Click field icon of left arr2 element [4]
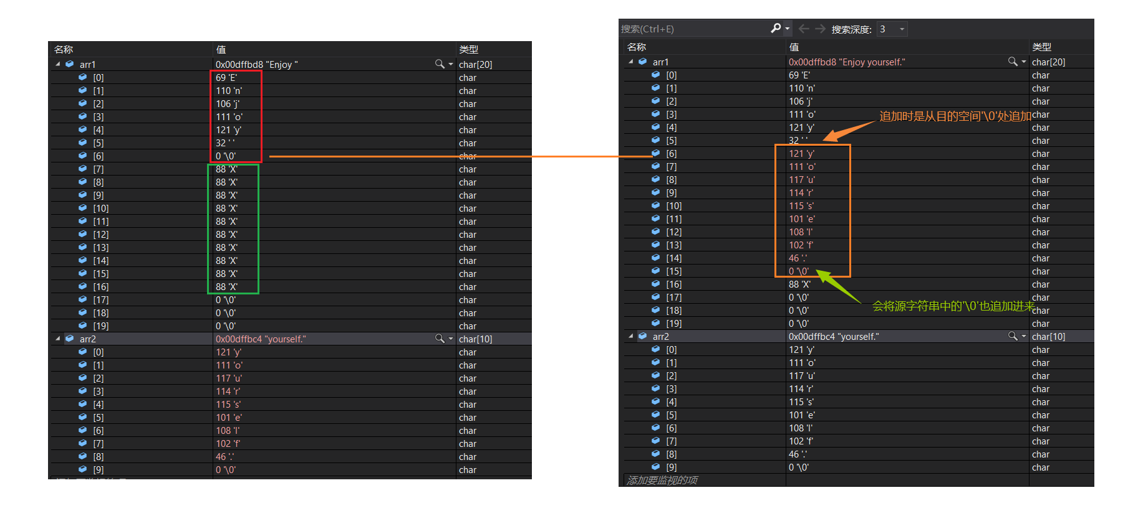Viewport: 1138px width, 521px height. pyautogui.click(x=82, y=404)
